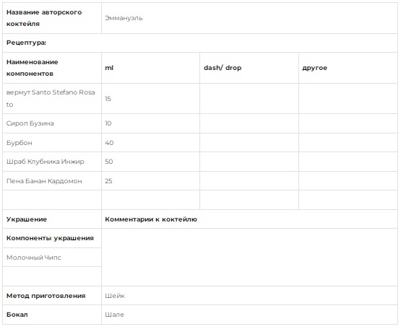
Task: Click the ml value 40 for bourbon
Action: pyautogui.click(x=150, y=143)
